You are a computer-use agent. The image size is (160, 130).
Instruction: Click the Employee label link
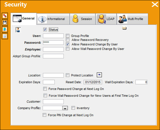(x=33, y=49)
